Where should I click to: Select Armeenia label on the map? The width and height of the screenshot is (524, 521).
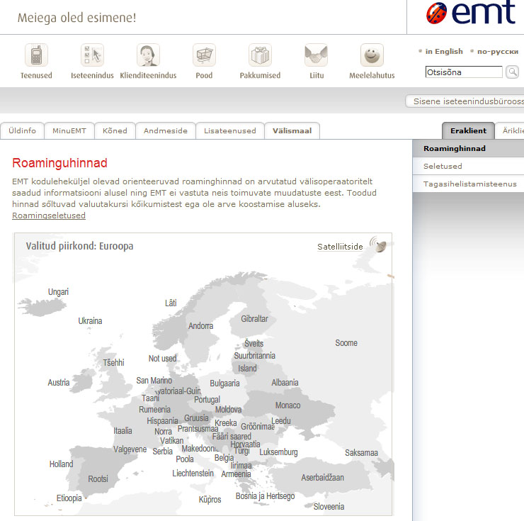[x=236, y=474]
